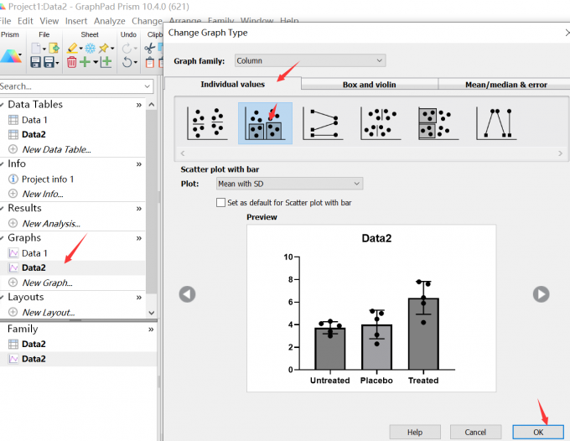570x441 pixels.
Task: Click the snowflake freeze sheet icon
Action: (x=91, y=48)
